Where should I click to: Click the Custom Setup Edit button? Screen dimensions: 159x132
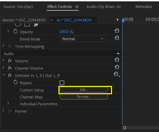(84, 90)
